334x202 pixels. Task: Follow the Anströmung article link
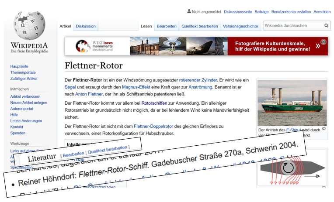(x=200, y=87)
